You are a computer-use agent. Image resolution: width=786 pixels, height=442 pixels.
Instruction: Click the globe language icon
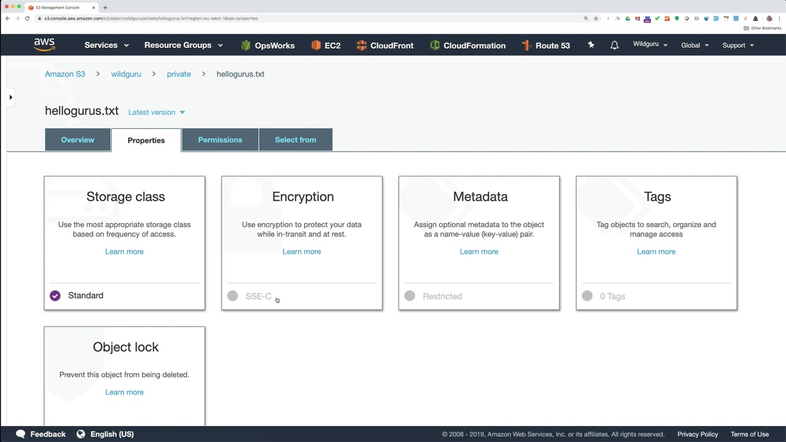(80, 434)
